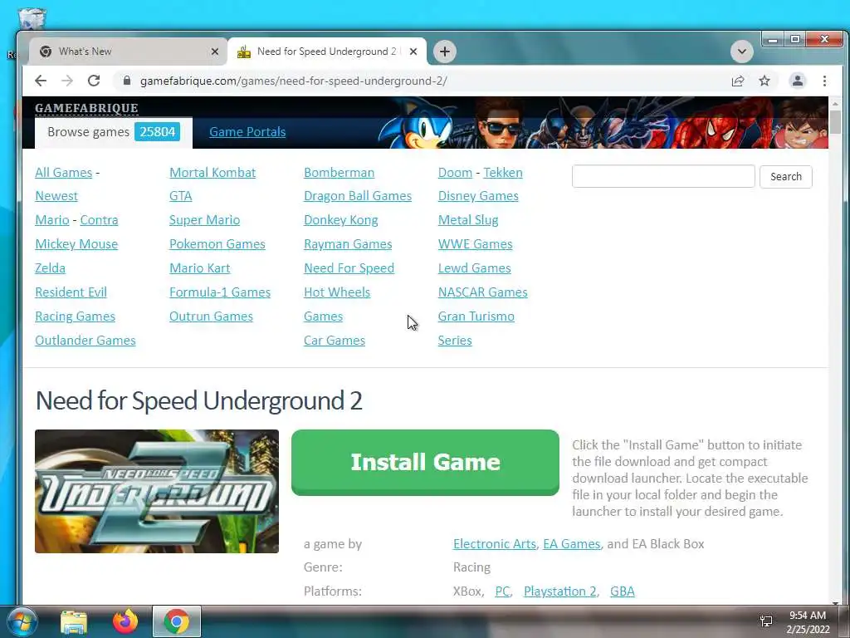The image size is (850, 638).
Task: Open the Mortal Kombat link
Action: 212,173
